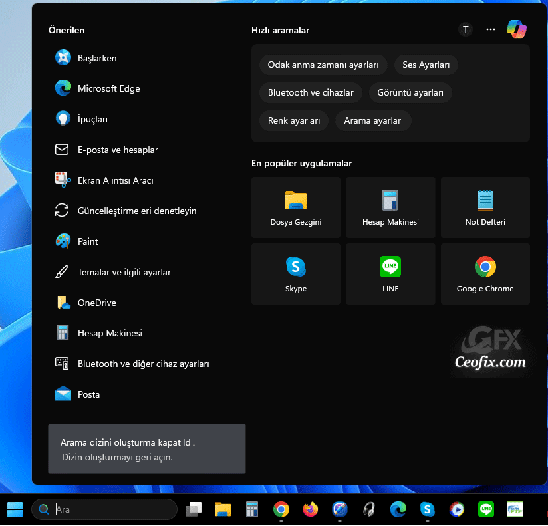Open the media player taskbar icon
The image size is (548, 526).
point(456,509)
